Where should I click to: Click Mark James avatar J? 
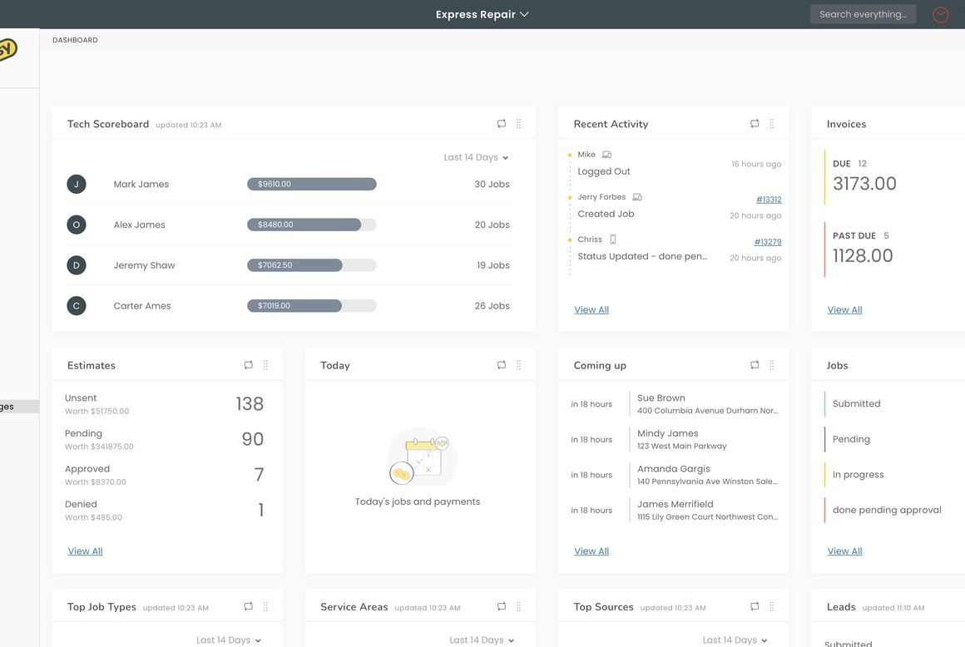point(77,184)
